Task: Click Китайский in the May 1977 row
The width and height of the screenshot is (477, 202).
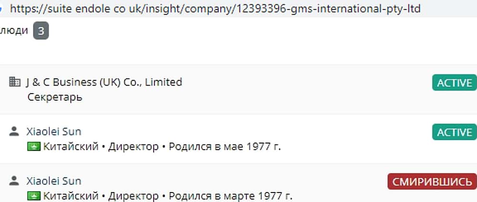Action: point(71,146)
